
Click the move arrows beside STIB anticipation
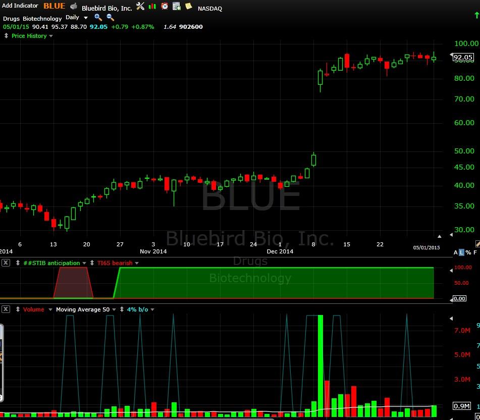point(18,263)
